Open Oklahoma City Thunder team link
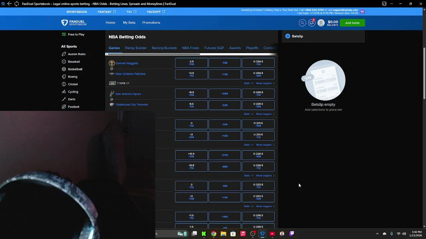Screen dimensions: 426x239 point(132,105)
